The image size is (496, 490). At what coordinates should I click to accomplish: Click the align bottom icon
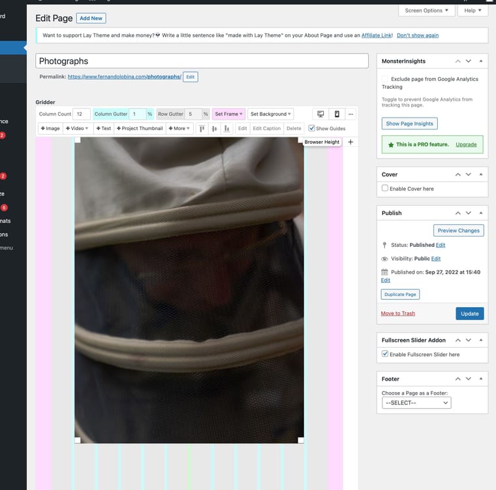click(x=226, y=129)
